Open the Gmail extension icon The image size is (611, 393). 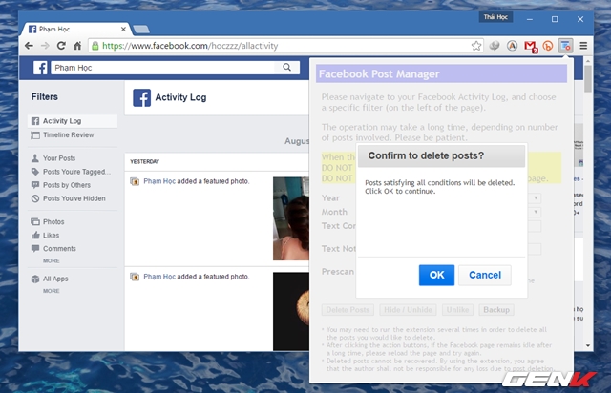[x=530, y=45]
